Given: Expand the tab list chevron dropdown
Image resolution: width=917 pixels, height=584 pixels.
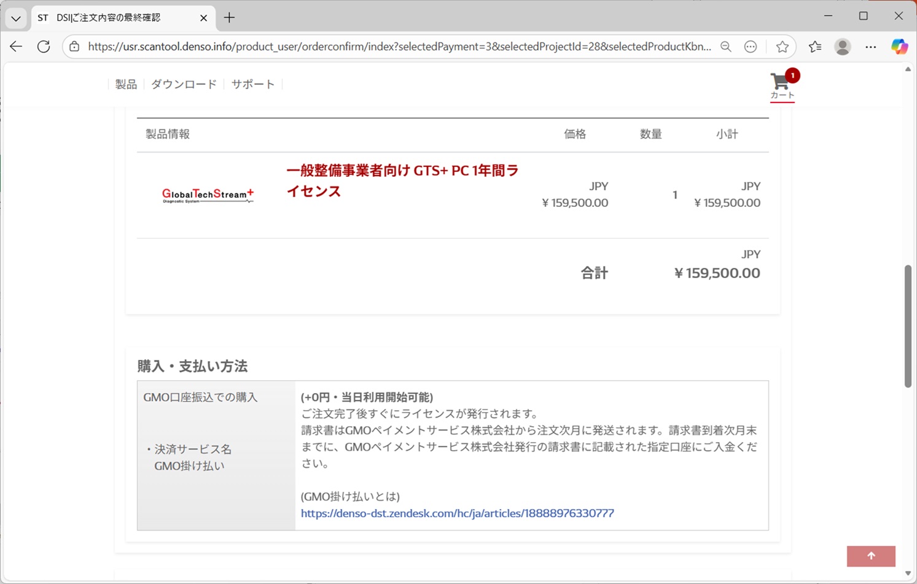Looking at the screenshot, I should pos(16,18).
